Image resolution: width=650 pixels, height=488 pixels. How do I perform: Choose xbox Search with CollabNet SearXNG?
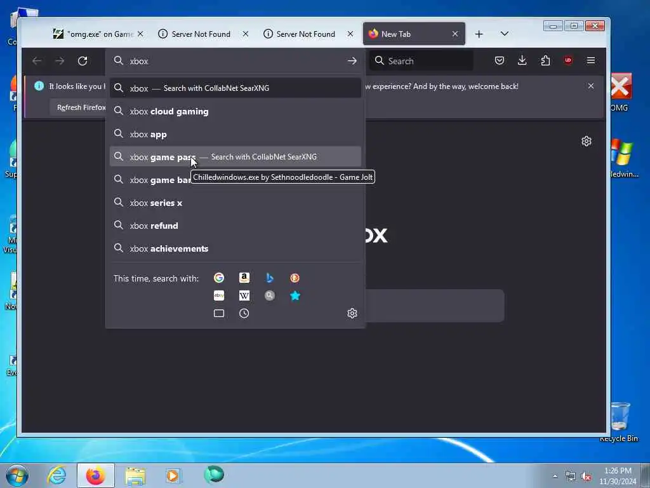[235, 88]
